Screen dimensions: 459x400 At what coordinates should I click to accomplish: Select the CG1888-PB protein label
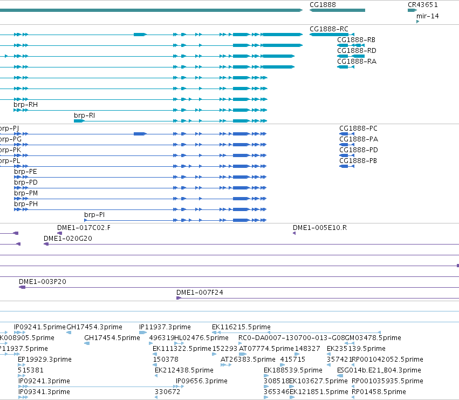[x=358, y=161]
